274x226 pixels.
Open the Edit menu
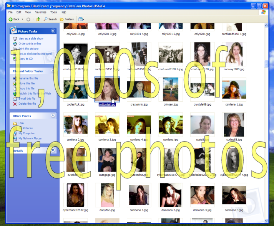point(19,12)
